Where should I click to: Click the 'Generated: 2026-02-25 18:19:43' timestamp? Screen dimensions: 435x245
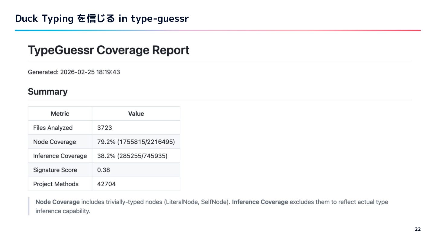tap(74, 72)
